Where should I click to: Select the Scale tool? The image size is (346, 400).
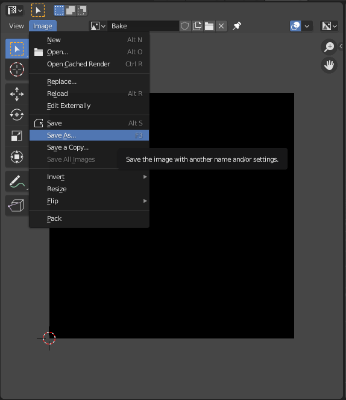click(17, 136)
